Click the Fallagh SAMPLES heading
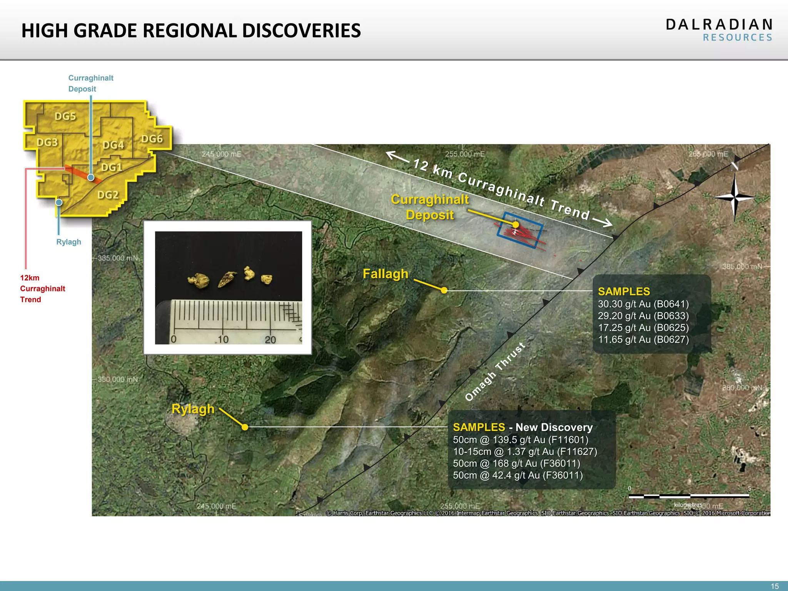 624,292
